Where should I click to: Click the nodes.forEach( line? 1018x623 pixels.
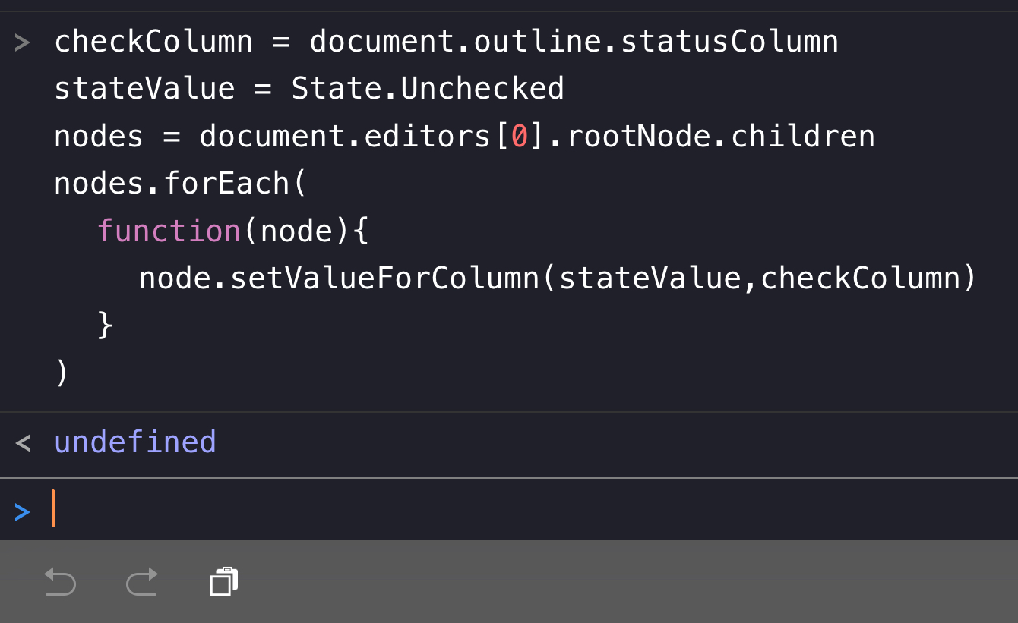click(180, 184)
